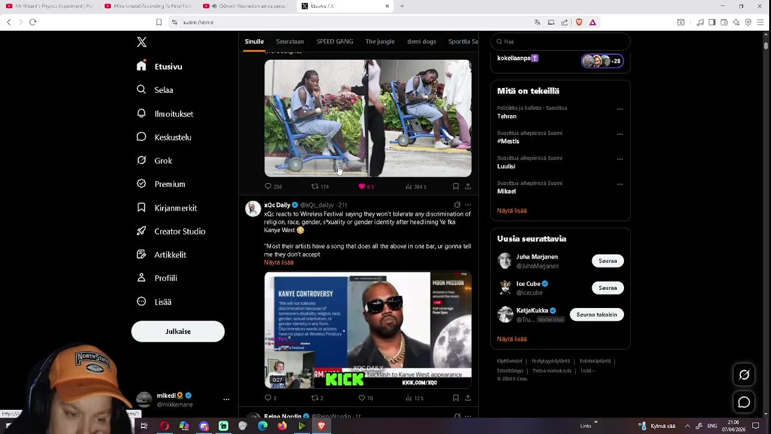The width and height of the screenshot is (771, 434).
Task: Show more trends via Näytä lisää
Action: [512, 210]
